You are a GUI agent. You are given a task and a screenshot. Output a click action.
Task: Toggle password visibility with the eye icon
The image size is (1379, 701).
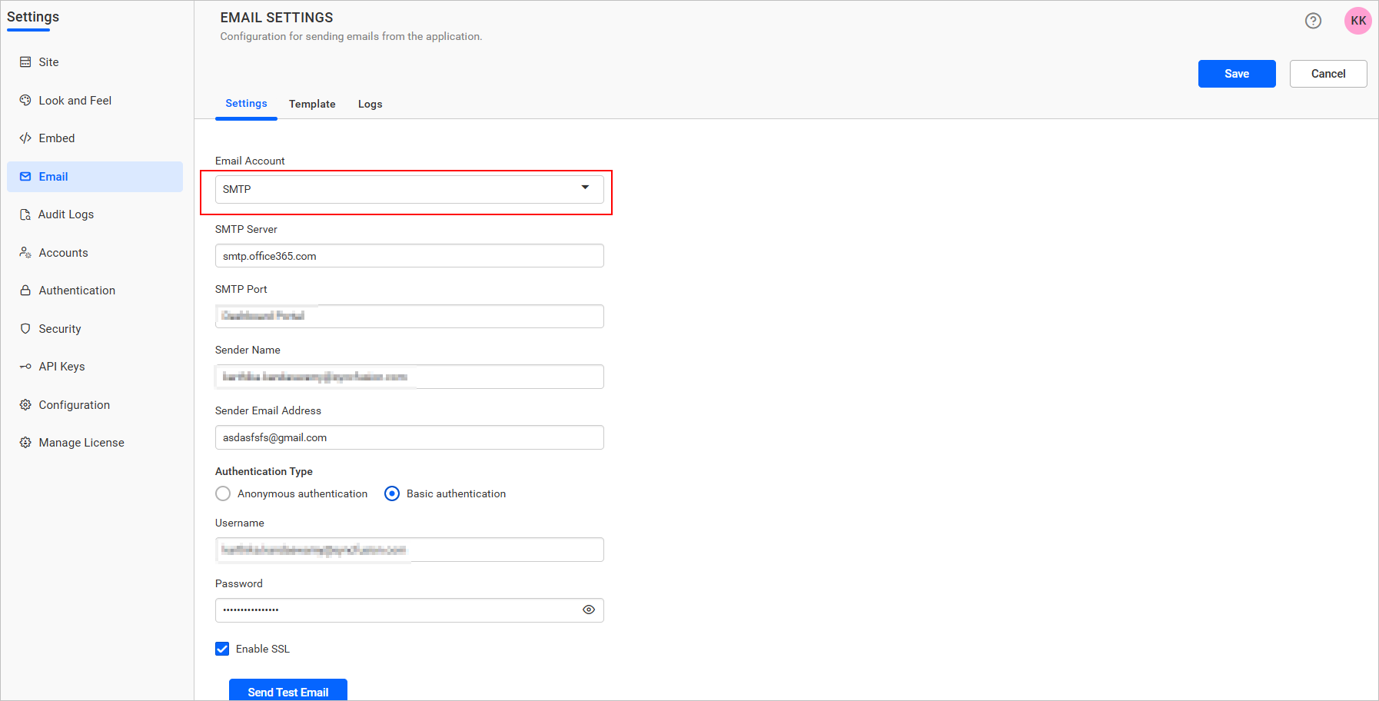[x=588, y=610]
